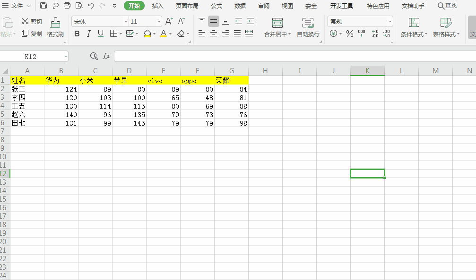Align text right horizontally
The width and height of the screenshot is (476, 280).
pos(225,34)
